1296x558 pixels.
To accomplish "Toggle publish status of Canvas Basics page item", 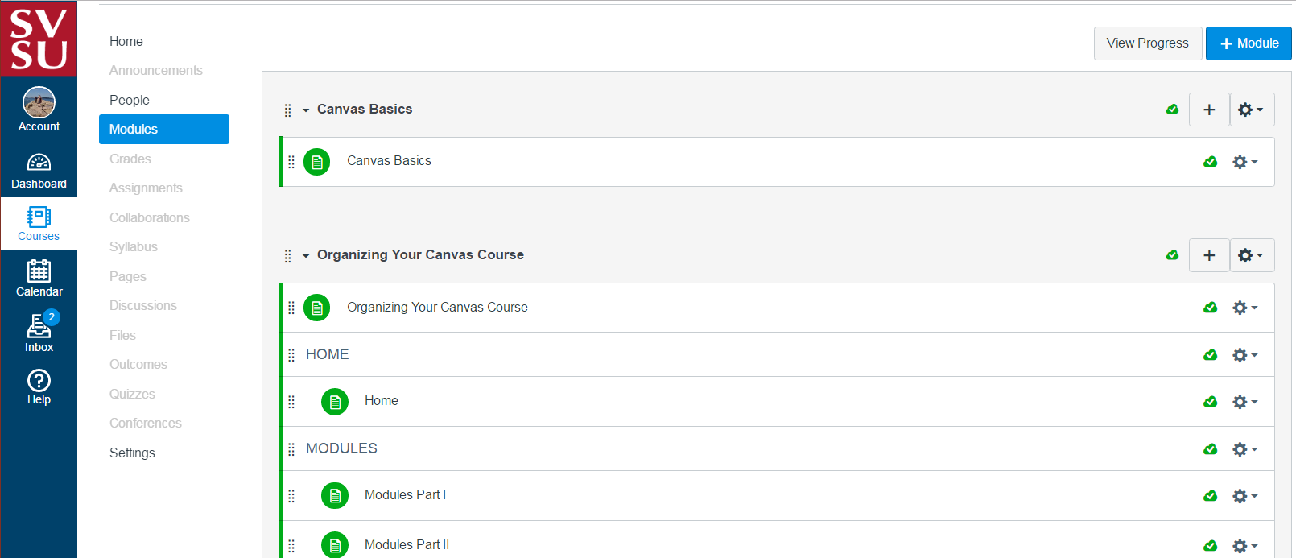I will tap(1210, 162).
